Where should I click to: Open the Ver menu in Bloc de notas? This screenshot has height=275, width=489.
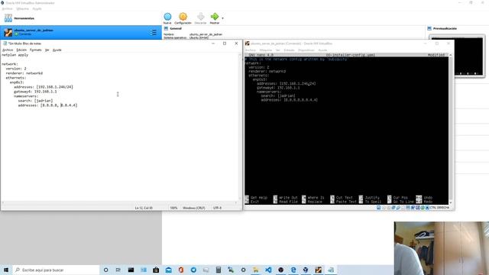tap(47, 50)
